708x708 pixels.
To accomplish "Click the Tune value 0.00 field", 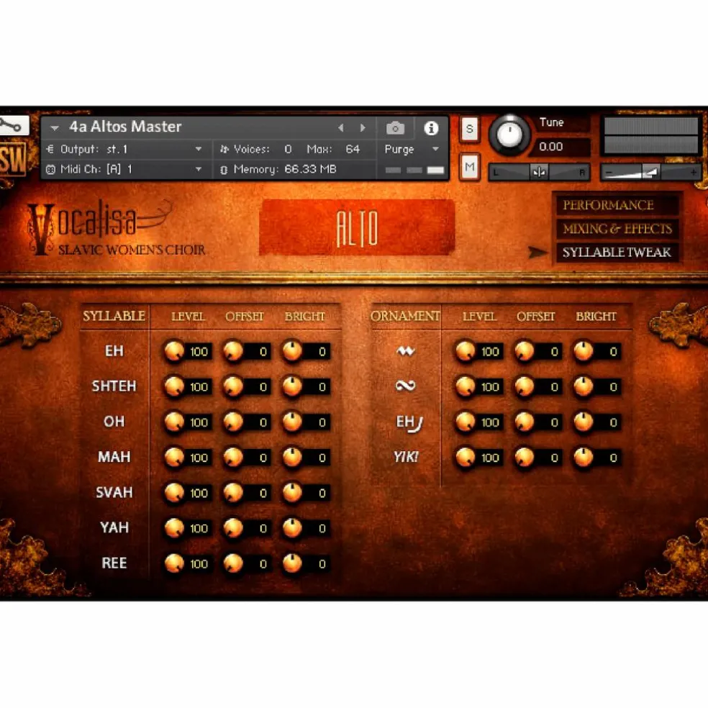I will point(560,147).
